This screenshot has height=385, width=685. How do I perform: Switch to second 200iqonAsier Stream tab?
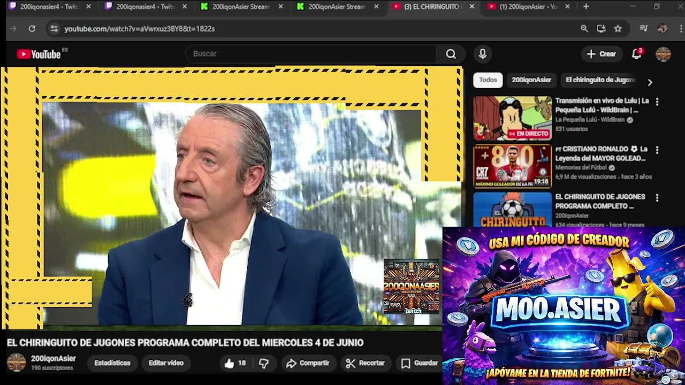tap(337, 6)
